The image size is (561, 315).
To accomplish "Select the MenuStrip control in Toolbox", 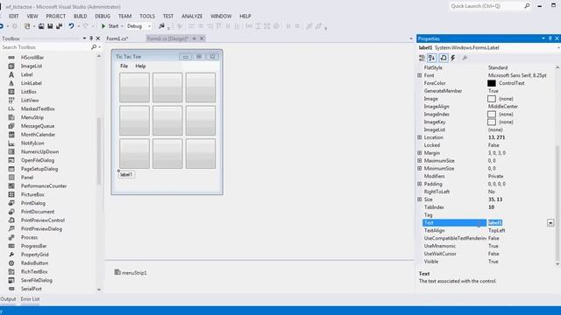I will point(32,117).
